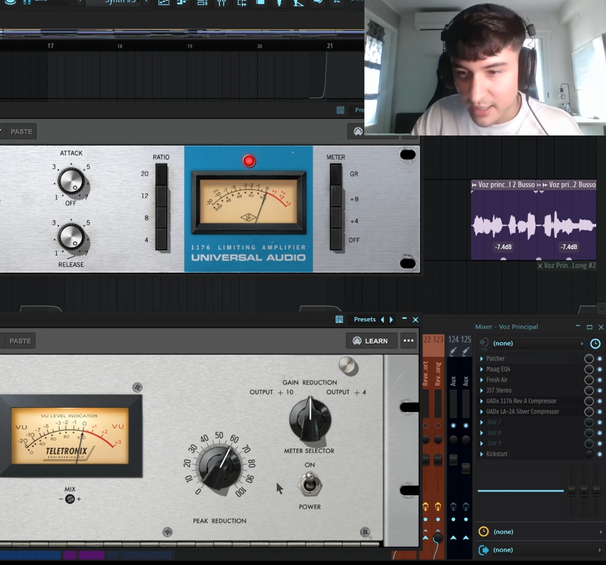Click the mixer output routing arrow icon
606x565 pixels.
(484, 550)
